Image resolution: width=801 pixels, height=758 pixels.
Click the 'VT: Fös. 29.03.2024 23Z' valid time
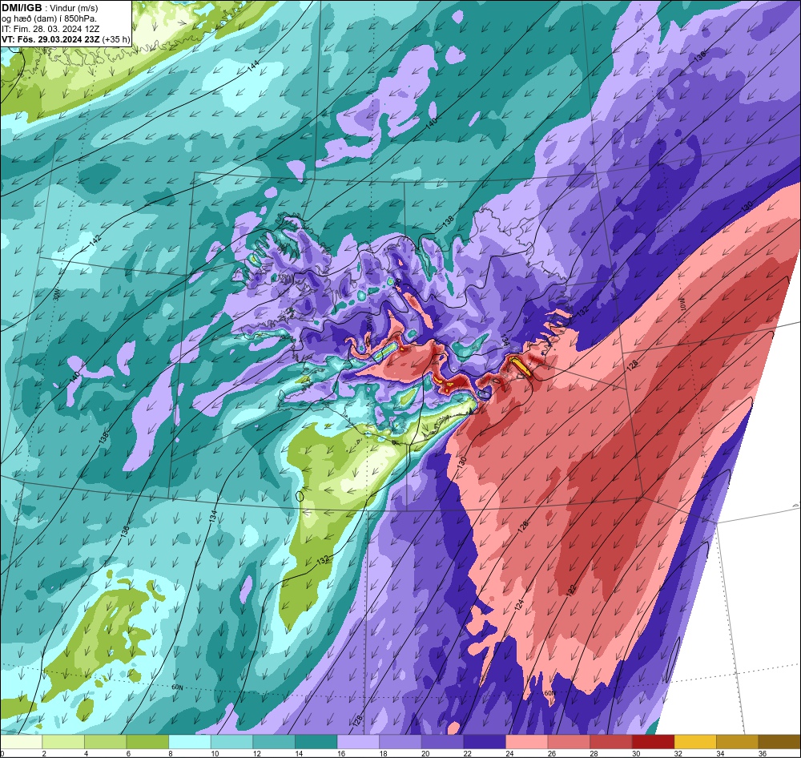point(50,38)
